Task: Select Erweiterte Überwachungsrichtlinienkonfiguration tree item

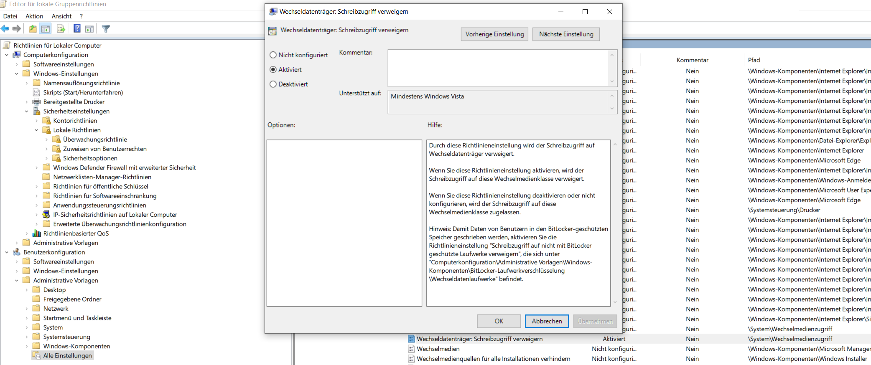Action: coord(120,224)
